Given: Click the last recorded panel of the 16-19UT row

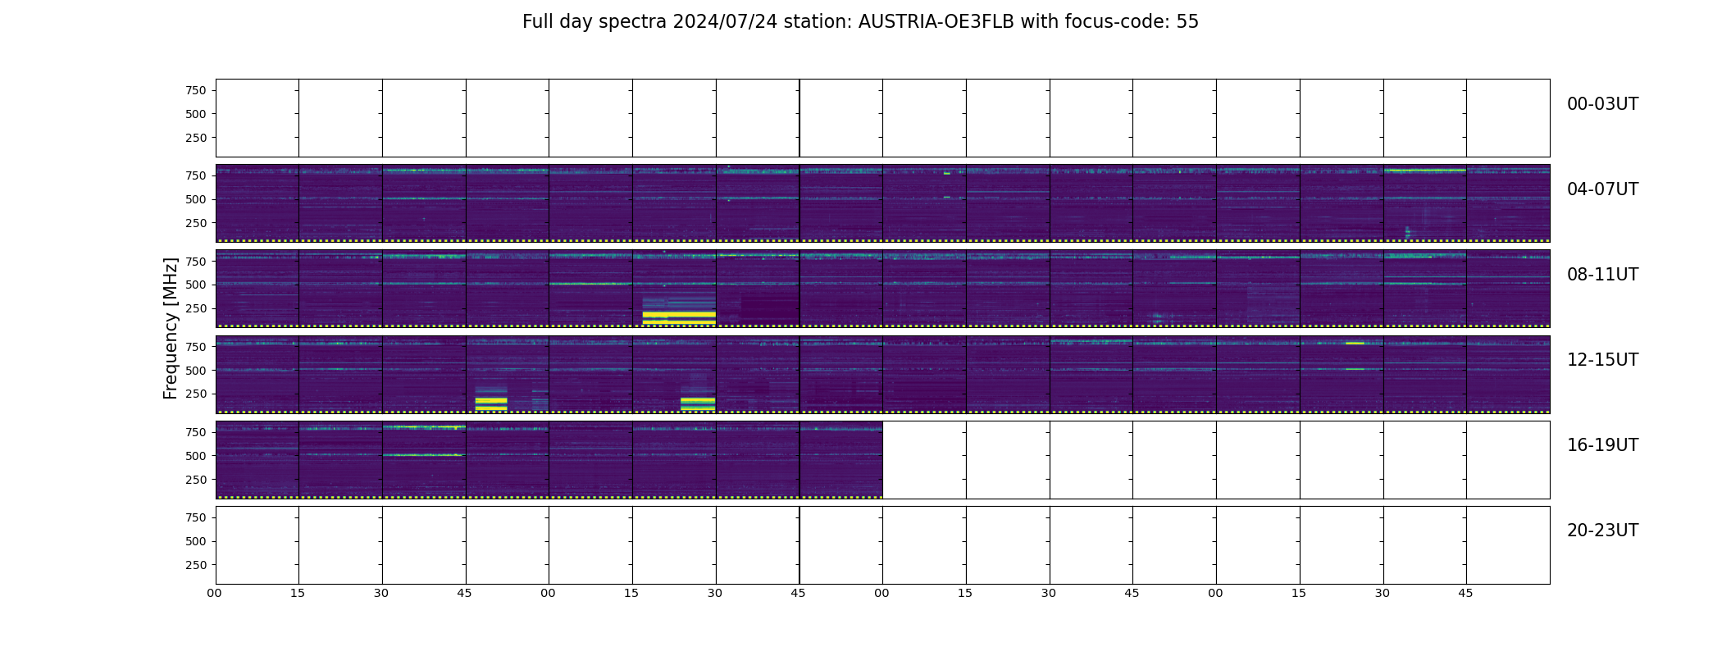Looking at the screenshot, I should point(841,460).
